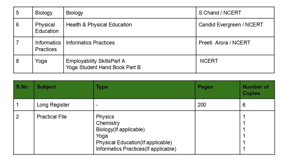Click 'Informatics Practices(If applicable)' entry
Screen dimensions: 284x163
coord(136,149)
